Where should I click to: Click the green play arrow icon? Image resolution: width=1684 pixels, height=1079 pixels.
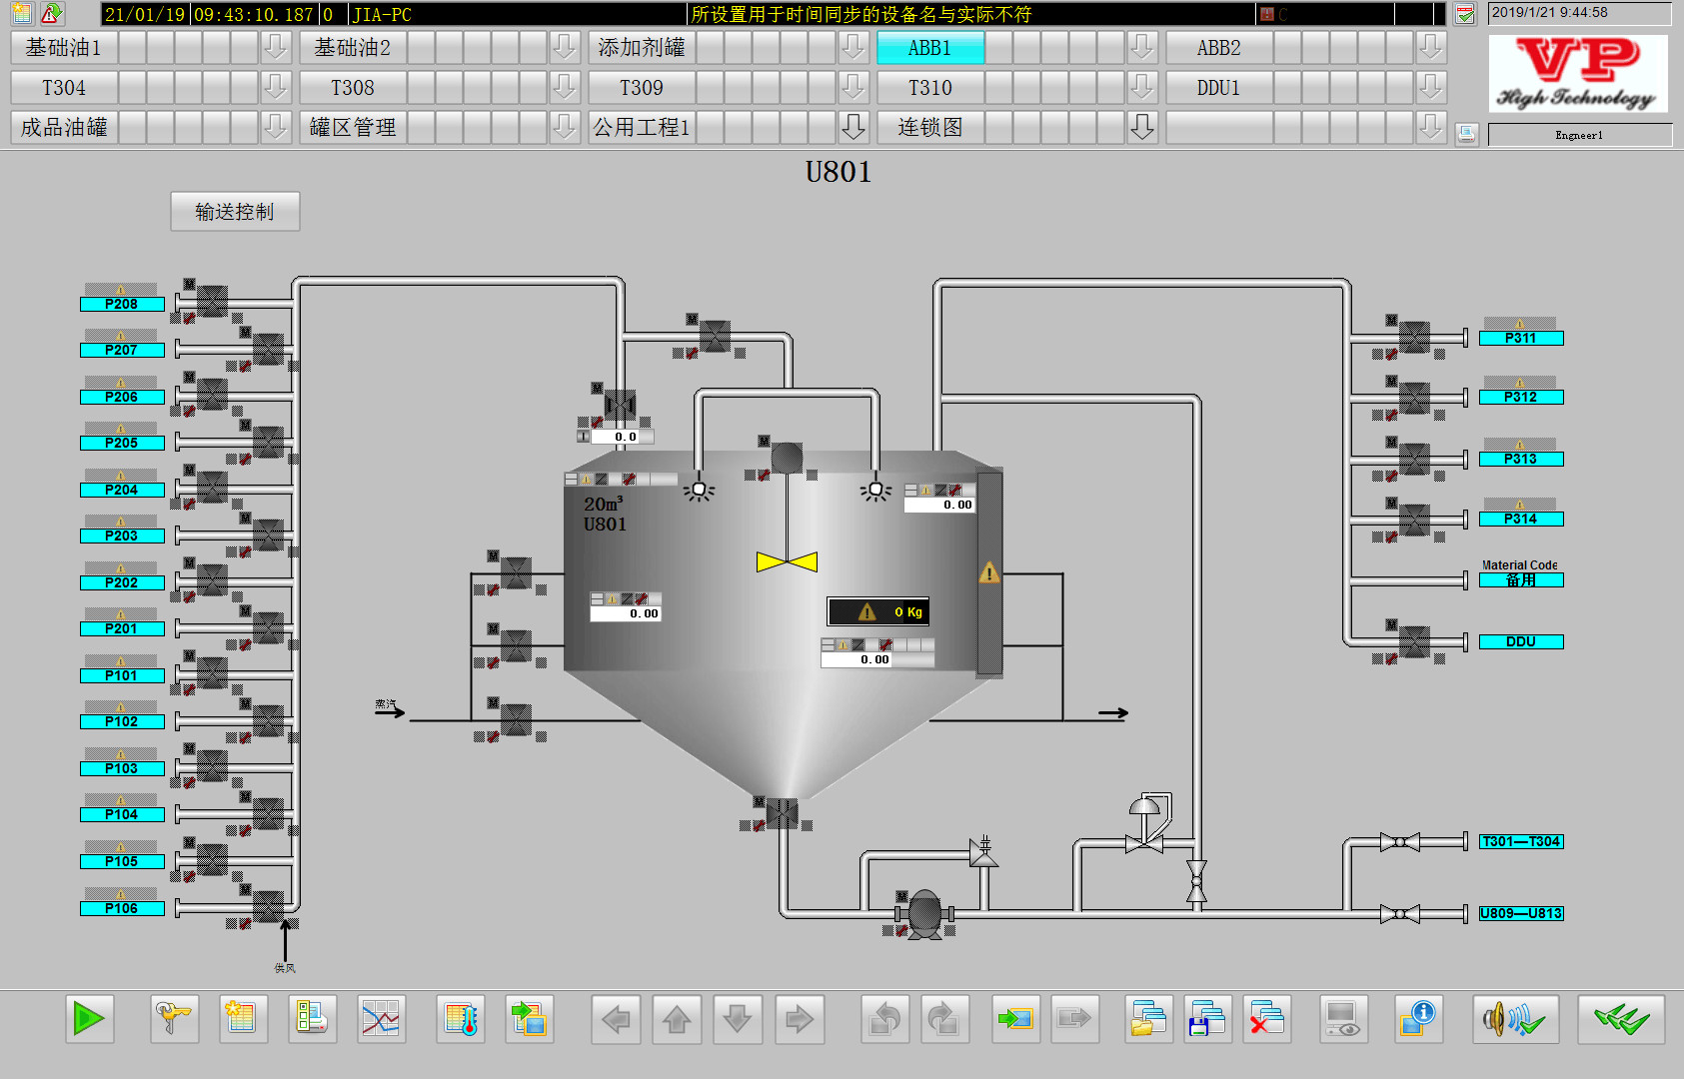click(89, 1019)
